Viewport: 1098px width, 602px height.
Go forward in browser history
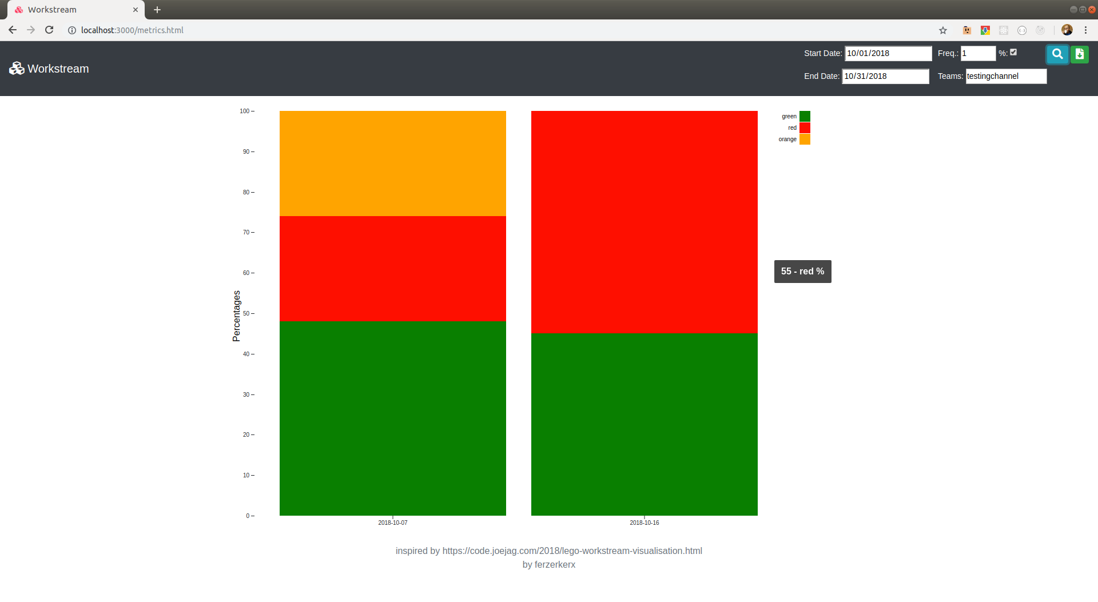[31, 30]
